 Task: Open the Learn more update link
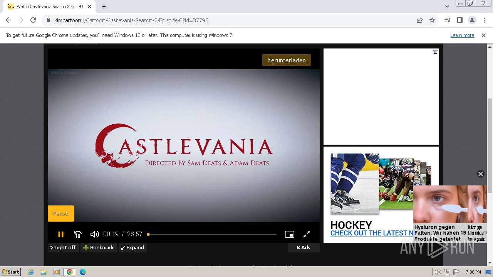[462, 35]
